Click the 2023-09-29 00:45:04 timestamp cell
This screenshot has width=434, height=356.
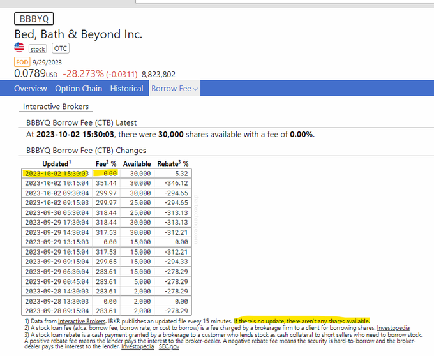[x=57, y=281]
